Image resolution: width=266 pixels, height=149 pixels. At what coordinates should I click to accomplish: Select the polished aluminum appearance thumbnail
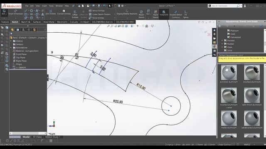tap(229, 72)
